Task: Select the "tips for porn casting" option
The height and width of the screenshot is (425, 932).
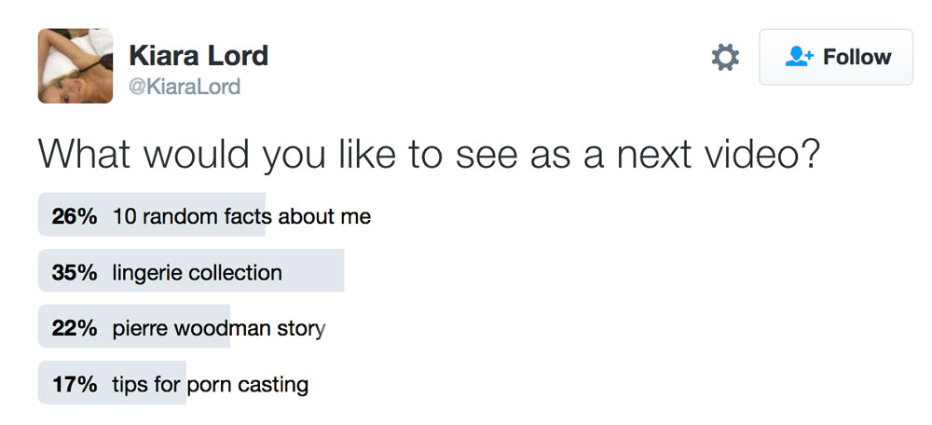Action: pos(210,384)
